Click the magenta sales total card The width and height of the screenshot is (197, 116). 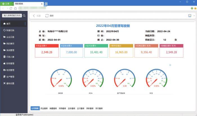point(171,51)
